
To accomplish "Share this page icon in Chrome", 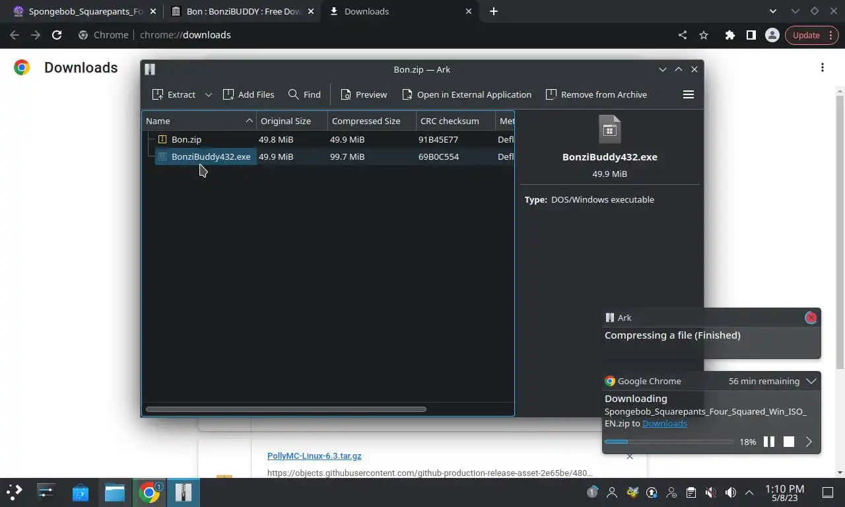I will pos(683,35).
